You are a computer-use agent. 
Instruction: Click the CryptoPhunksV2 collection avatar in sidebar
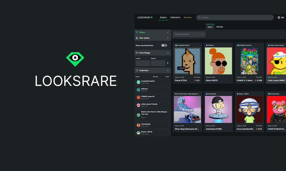138,82
